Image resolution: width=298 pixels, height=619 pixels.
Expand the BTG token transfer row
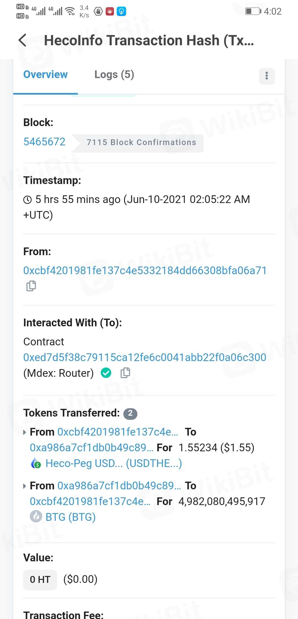[25, 486]
